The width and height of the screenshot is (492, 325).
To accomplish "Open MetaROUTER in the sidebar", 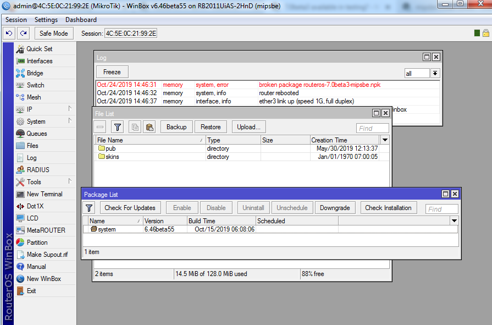I will coord(46,230).
